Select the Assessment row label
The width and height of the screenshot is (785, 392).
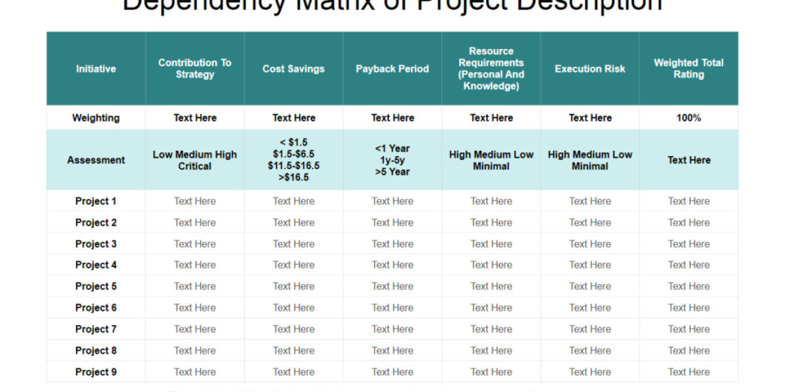point(96,160)
